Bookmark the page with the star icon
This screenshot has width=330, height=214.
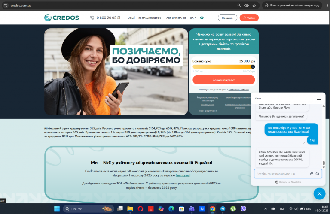[x=254, y=6]
